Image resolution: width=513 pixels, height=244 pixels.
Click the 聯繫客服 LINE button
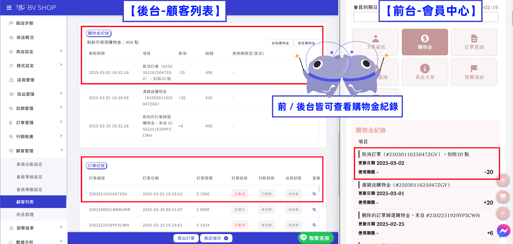pyautogui.click(x=316, y=238)
